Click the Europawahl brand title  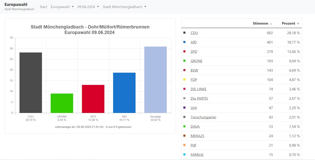click(x=16, y=4)
